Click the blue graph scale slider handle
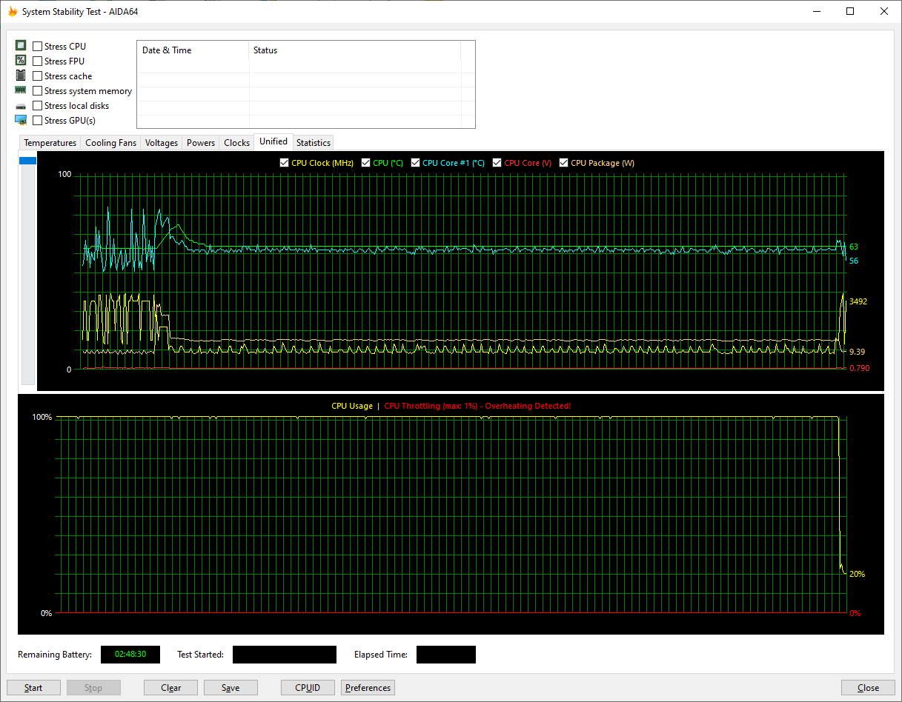This screenshot has height=702, width=902. pos(27,161)
